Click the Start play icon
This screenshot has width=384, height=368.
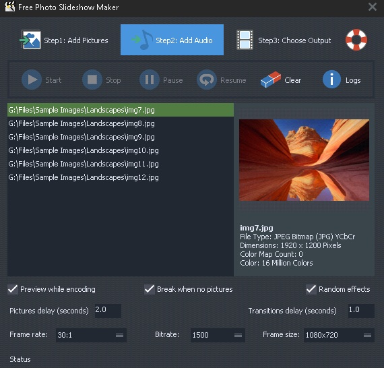coord(32,80)
